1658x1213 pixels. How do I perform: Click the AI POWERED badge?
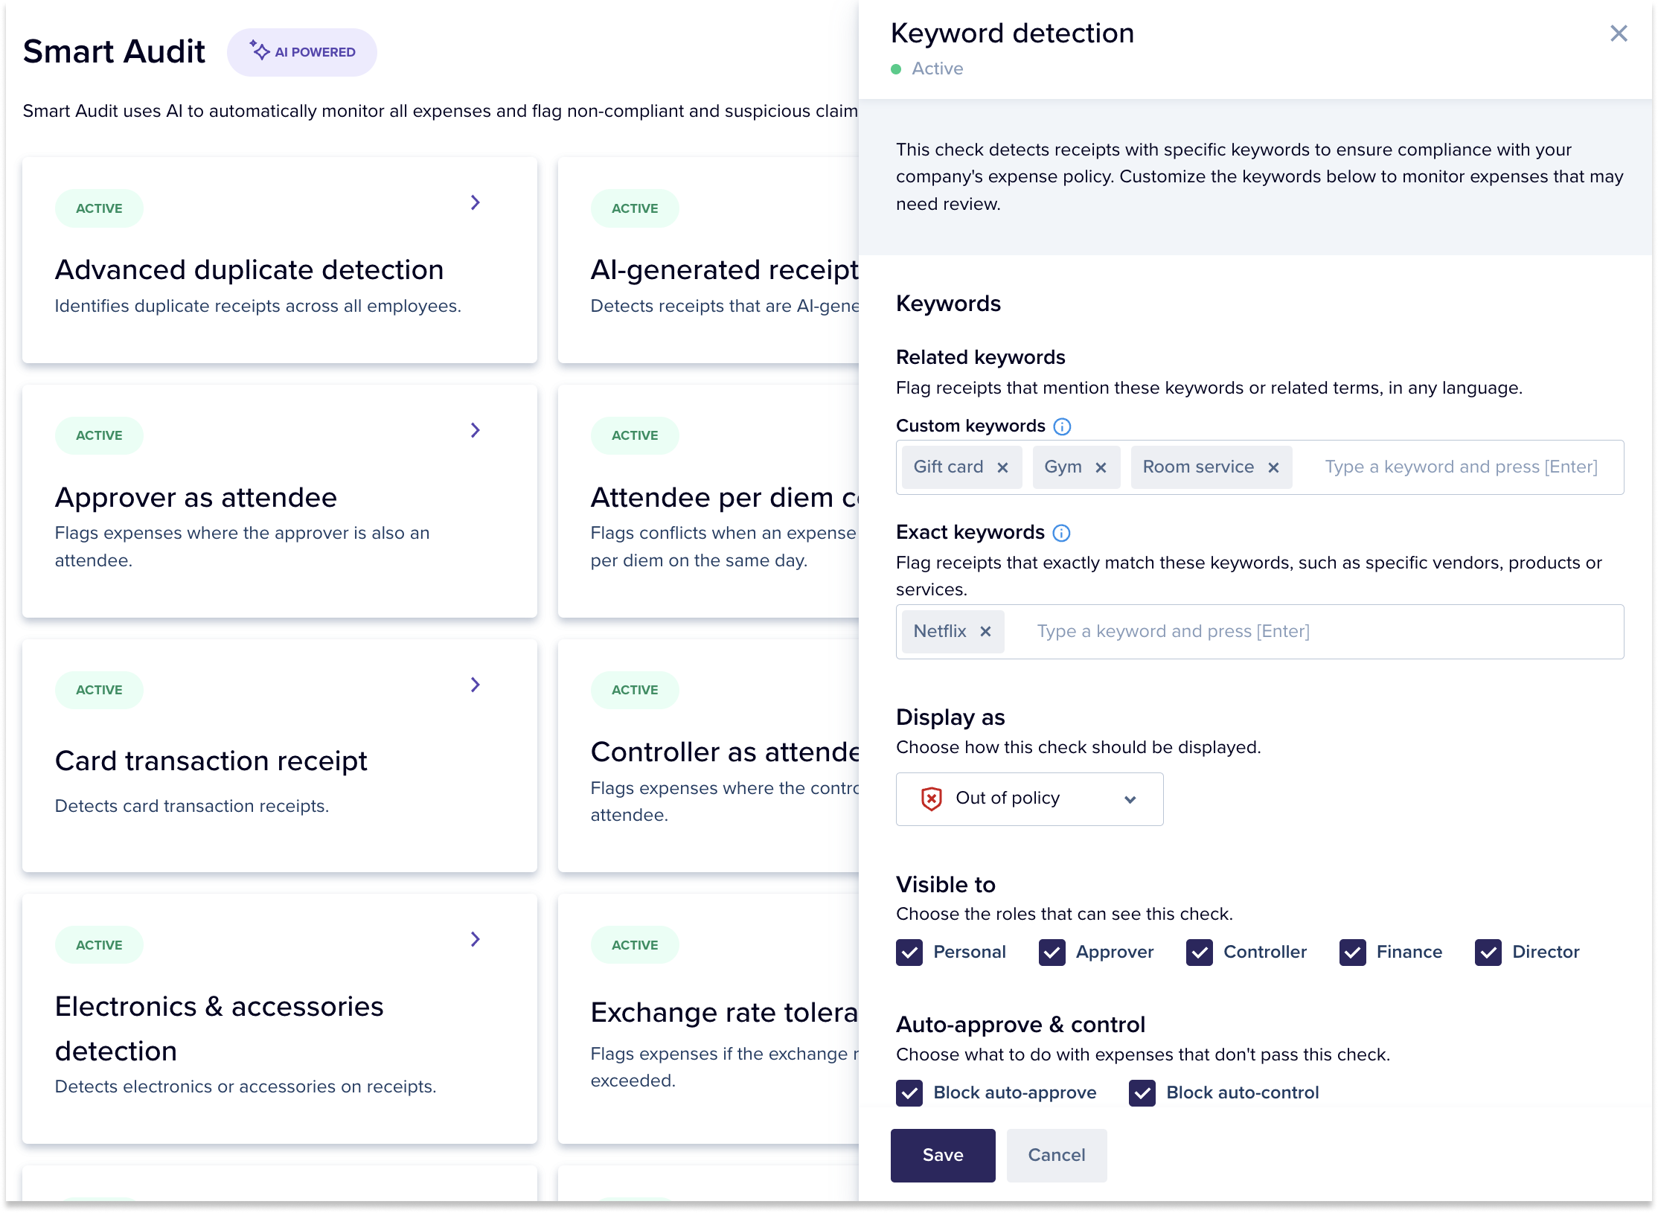click(x=301, y=52)
